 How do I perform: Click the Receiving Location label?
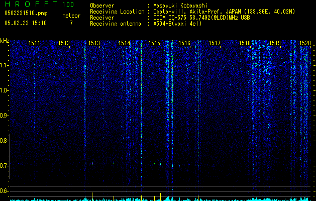click(117, 12)
